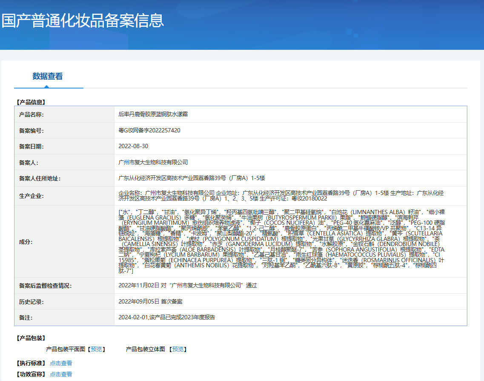Click the 【产品信息】 section heading

31,102
